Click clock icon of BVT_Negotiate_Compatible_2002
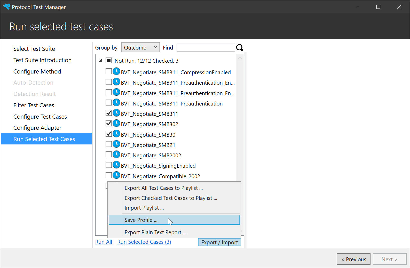This screenshot has width=410, height=268. (x=116, y=175)
